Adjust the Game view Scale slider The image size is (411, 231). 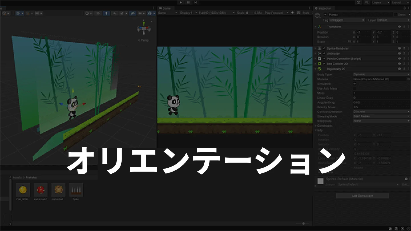[250, 13]
